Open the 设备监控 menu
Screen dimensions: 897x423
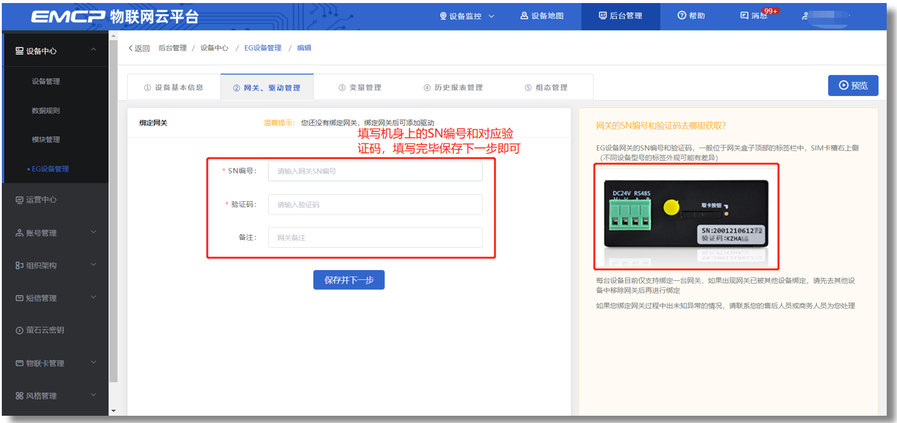[467, 16]
